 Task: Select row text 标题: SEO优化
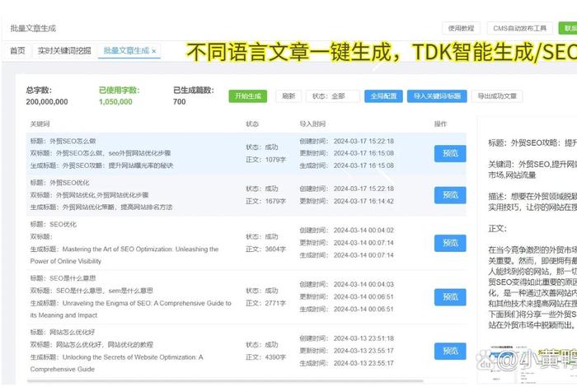click(54, 224)
